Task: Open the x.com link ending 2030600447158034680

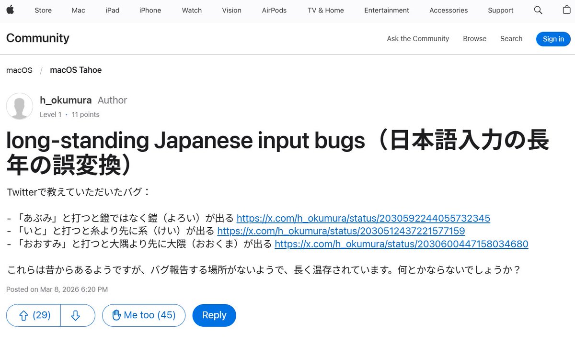Action: point(402,244)
